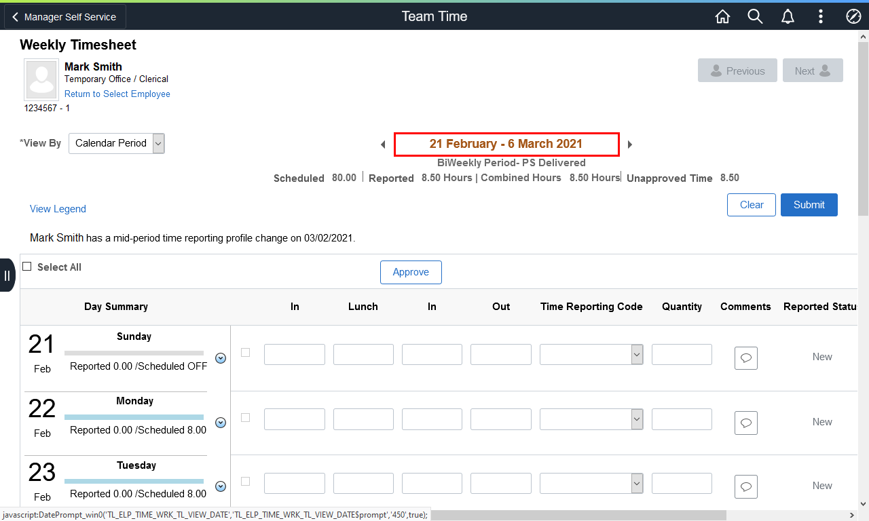Click first In field for Sunday
The width and height of the screenshot is (869, 521).
click(x=295, y=355)
